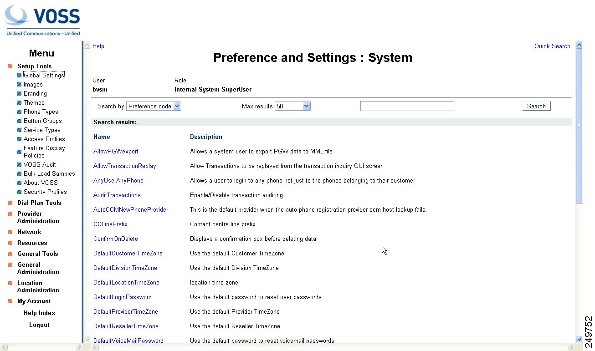Click the Logout link

coord(39,325)
